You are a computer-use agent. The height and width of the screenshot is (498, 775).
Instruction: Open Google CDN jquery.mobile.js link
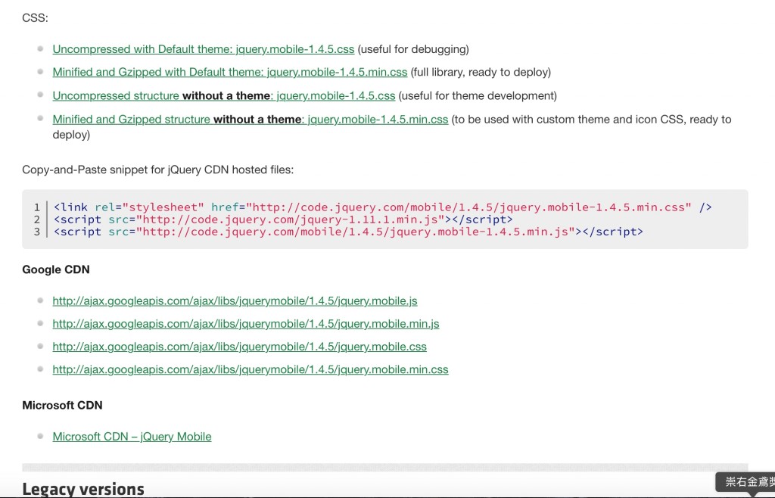[x=235, y=301]
